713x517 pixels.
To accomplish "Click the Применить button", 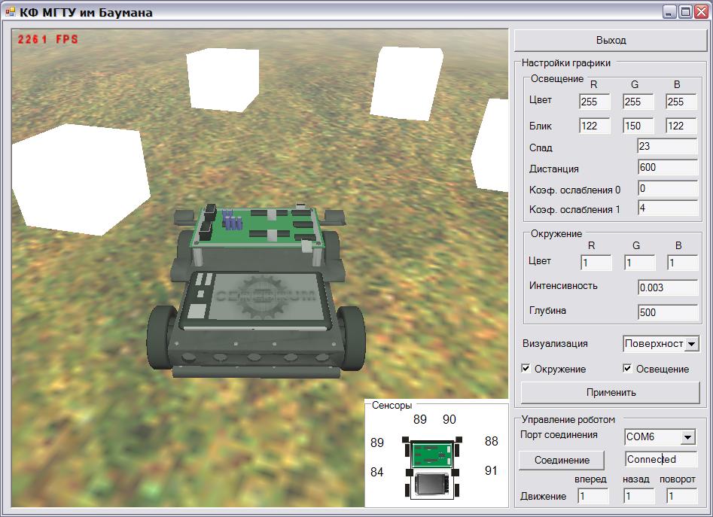I will [611, 392].
